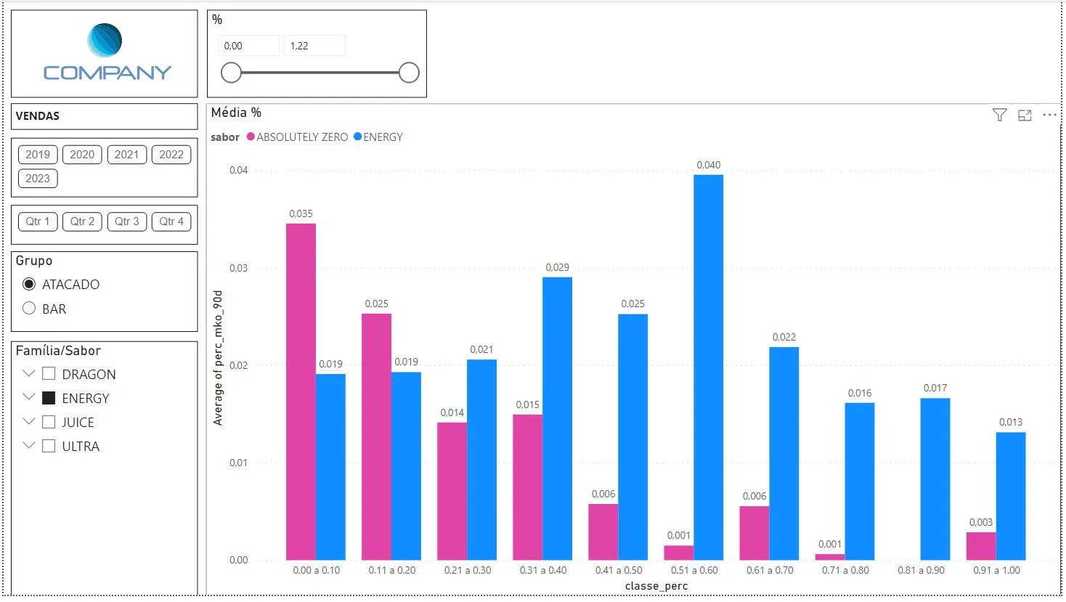This screenshot has width=1066, height=602.
Task: Select the BAR radio option
Action: [29, 308]
